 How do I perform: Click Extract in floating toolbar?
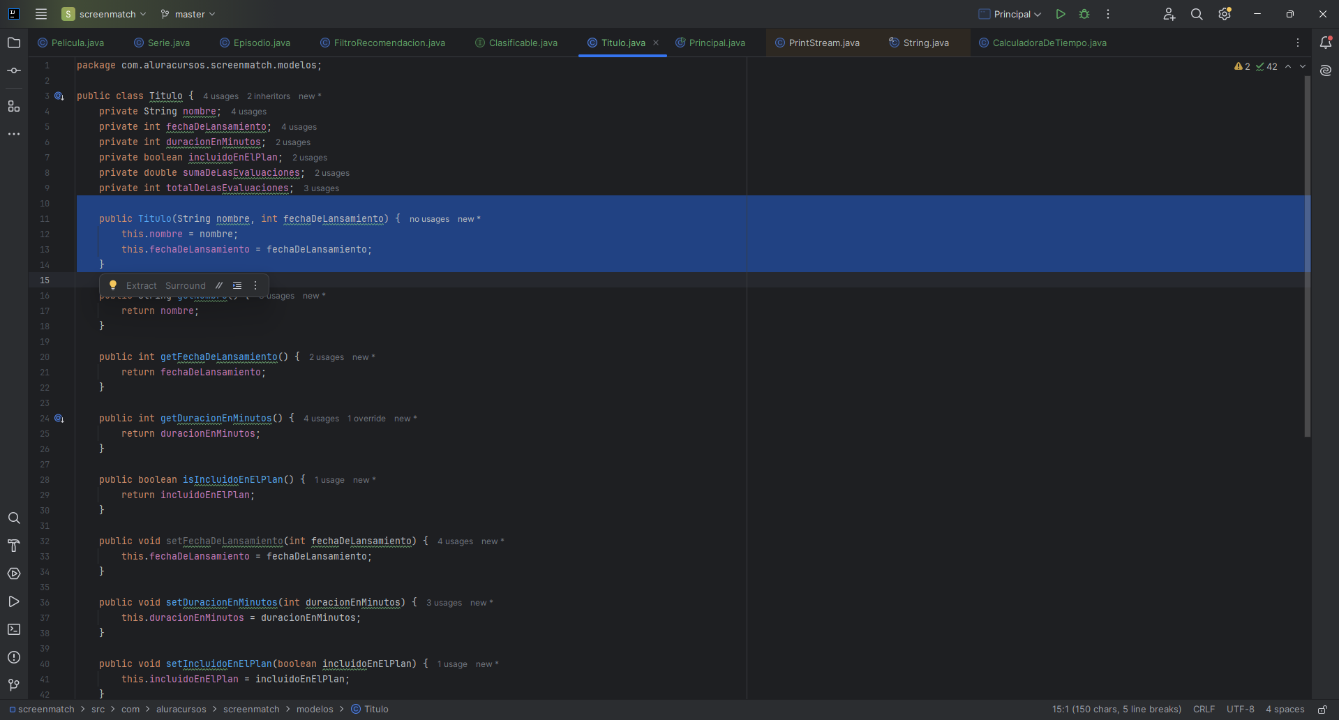point(142,285)
